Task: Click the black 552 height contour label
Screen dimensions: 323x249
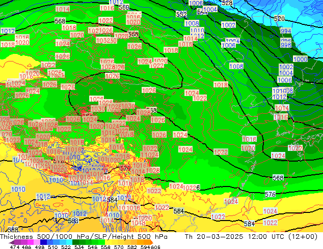Action: (x=181, y=14)
